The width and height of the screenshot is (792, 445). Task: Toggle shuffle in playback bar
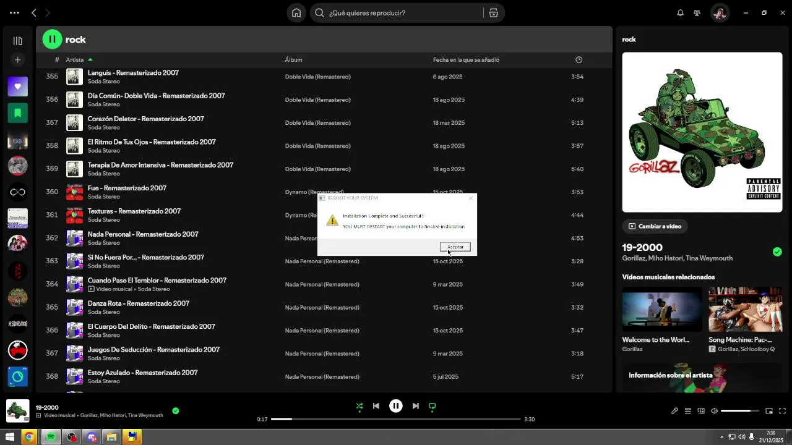tap(359, 406)
